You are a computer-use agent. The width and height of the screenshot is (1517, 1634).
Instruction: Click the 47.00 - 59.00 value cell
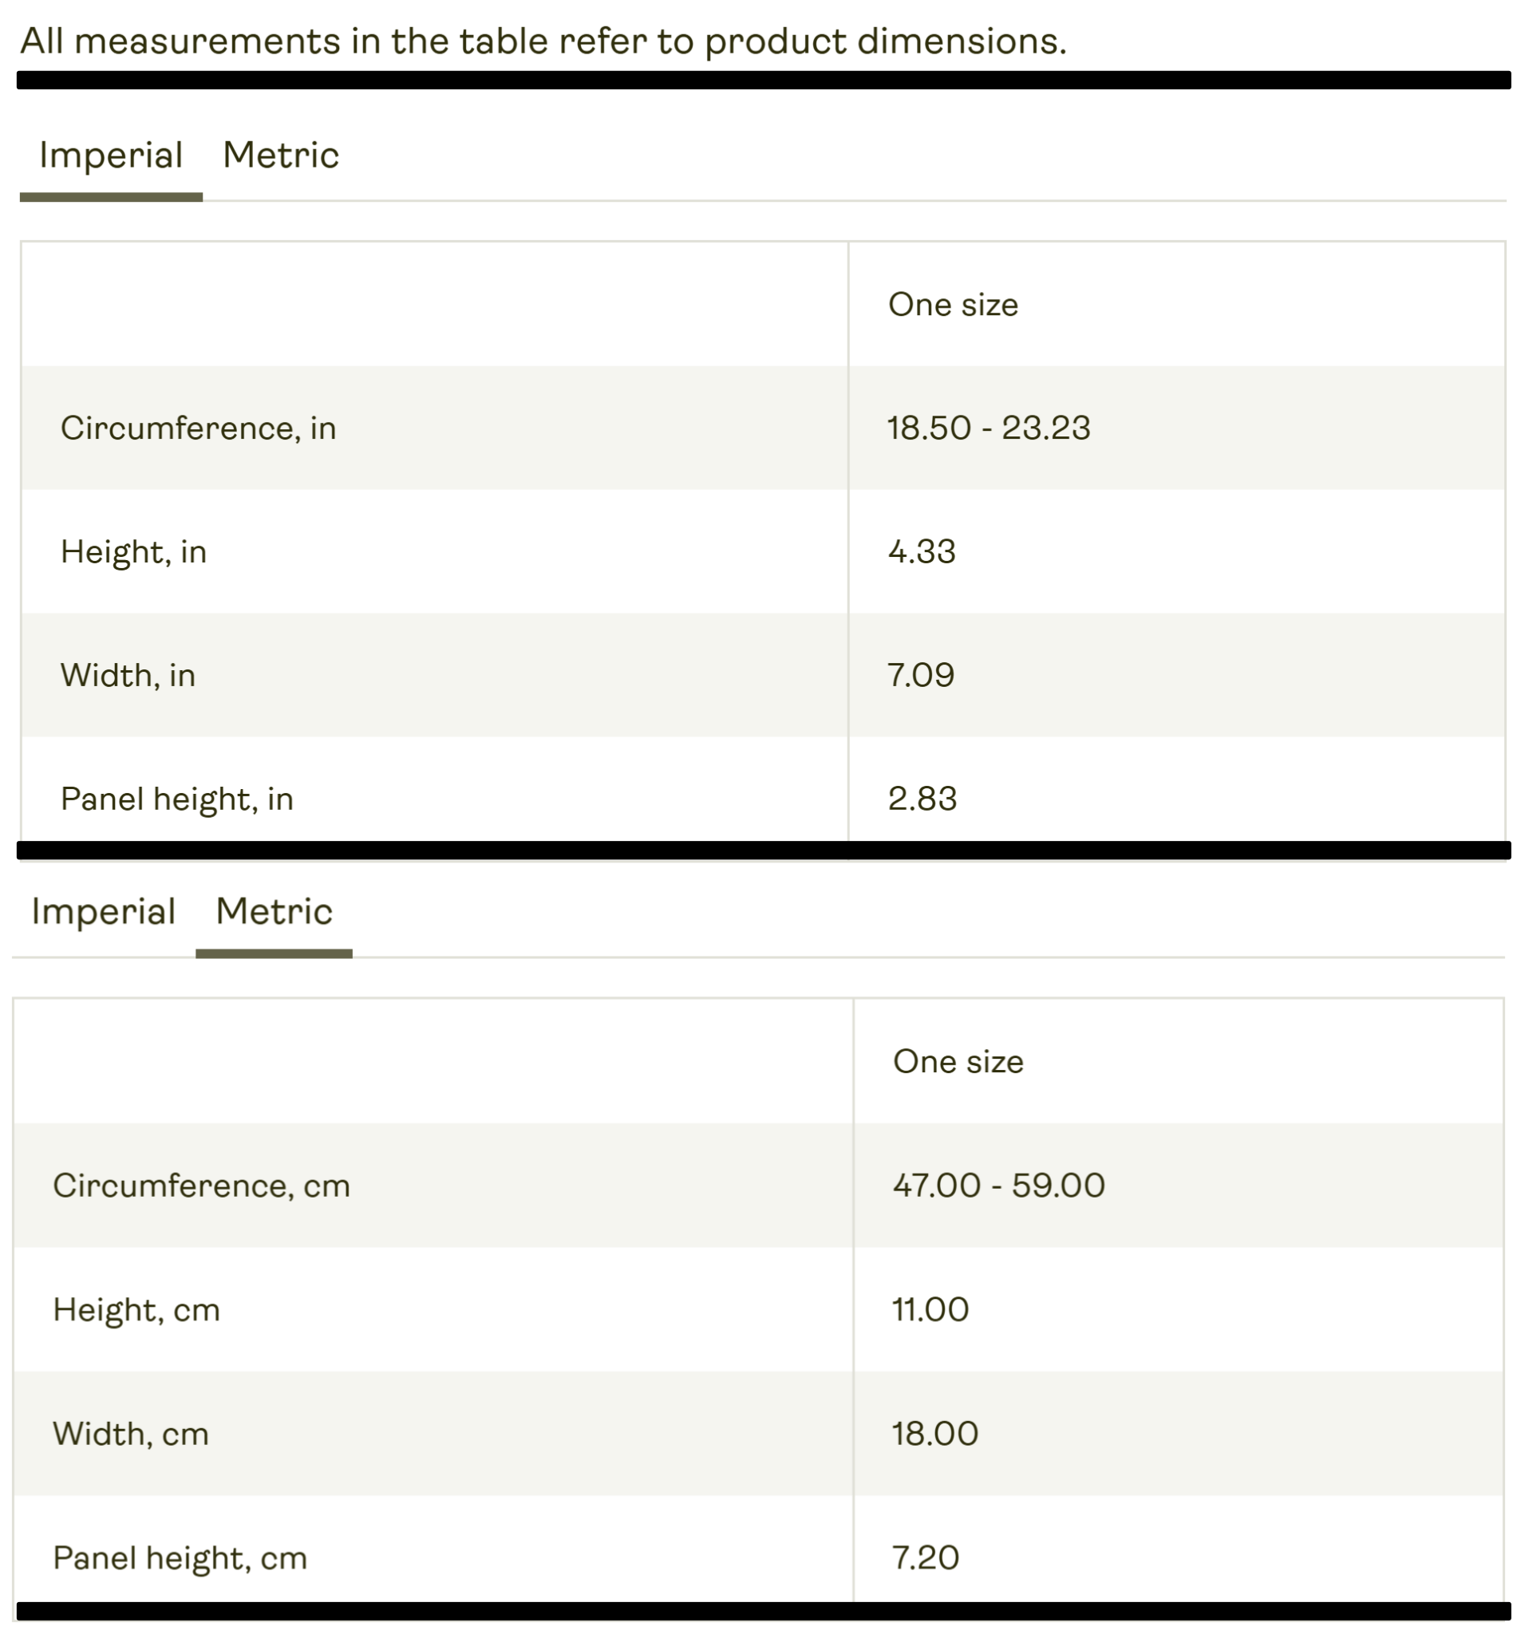999,1186
